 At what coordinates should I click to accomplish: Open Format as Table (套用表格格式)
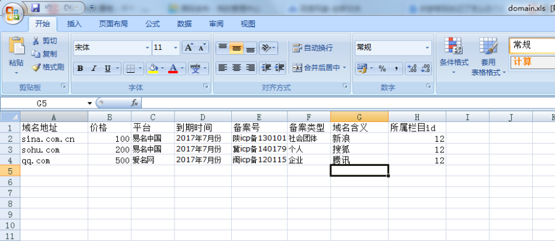488,57
